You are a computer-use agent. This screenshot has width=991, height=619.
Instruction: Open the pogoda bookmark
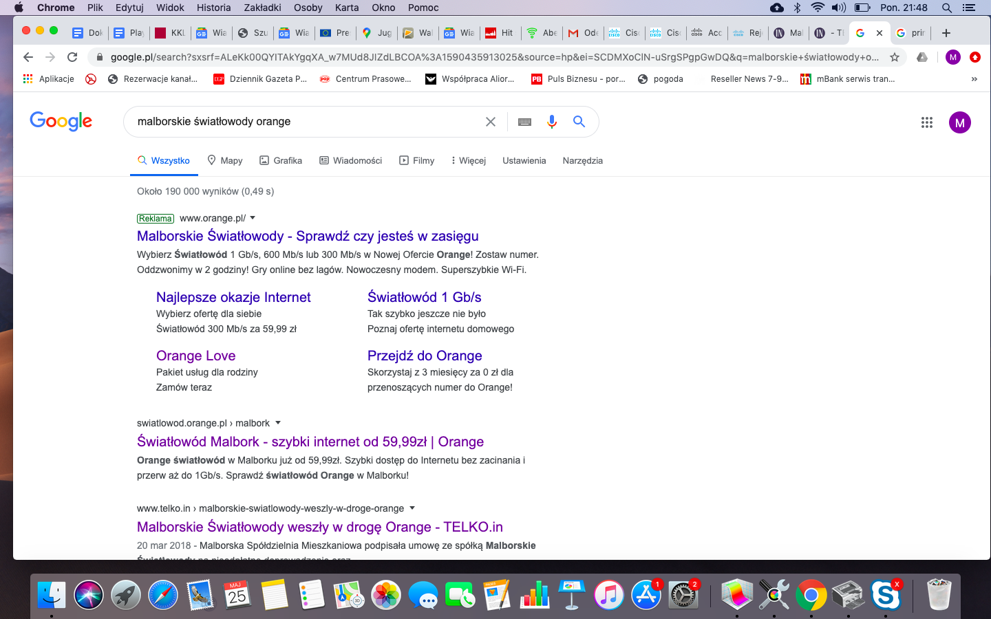(x=660, y=79)
